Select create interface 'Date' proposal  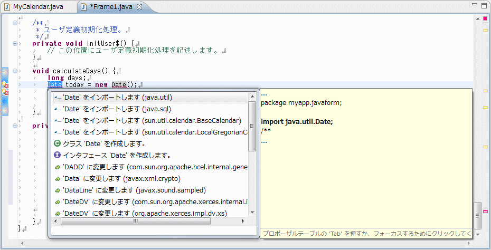[151, 156]
